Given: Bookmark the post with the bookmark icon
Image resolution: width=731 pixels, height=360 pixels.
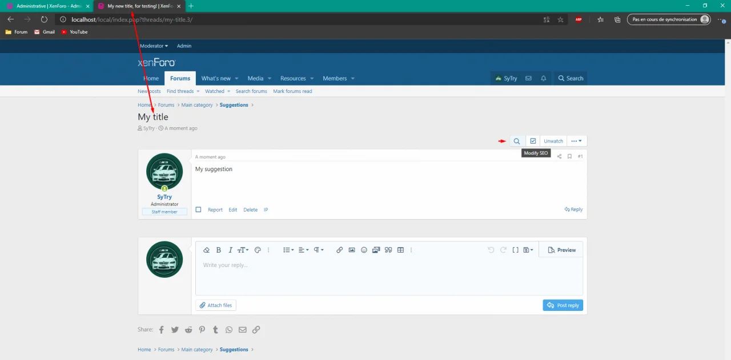Looking at the screenshot, I should (x=569, y=156).
